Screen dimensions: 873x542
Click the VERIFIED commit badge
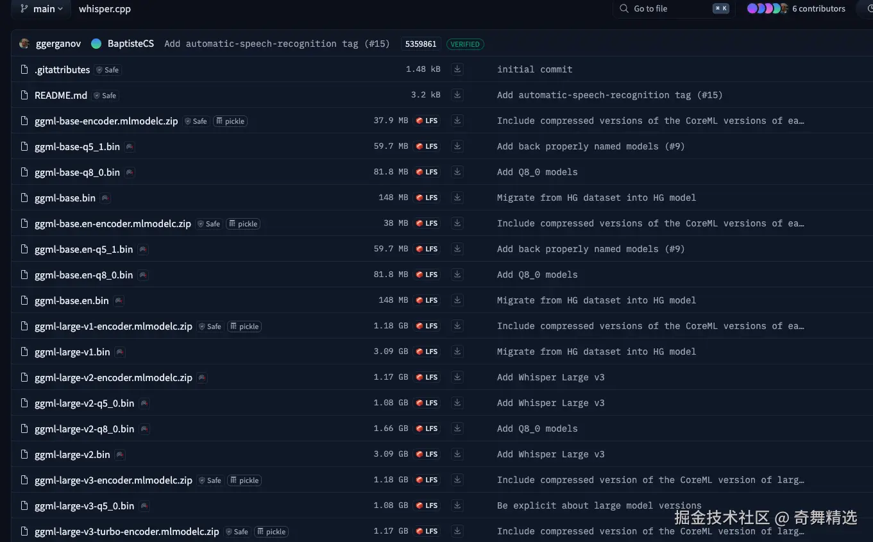click(x=465, y=44)
